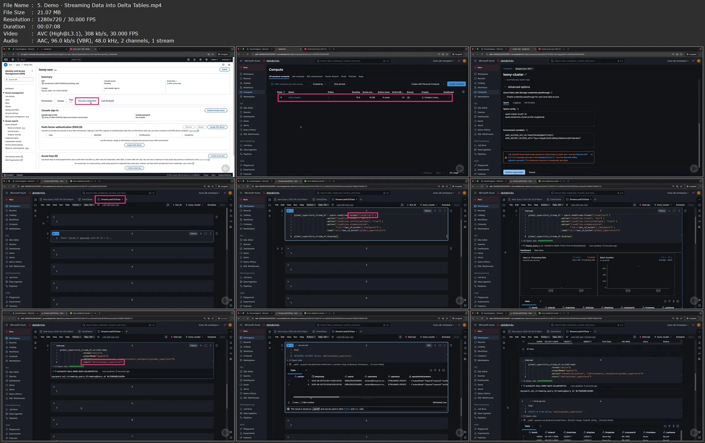This screenshot has width=705, height=443.
Task: Collapse Access reports section in IAM sidebar
Action: pyautogui.click(x=4, y=121)
